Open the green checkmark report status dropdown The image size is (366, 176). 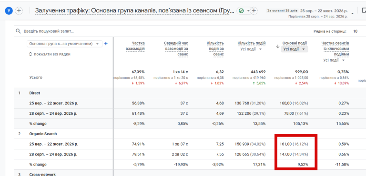[x=244, y=11]
